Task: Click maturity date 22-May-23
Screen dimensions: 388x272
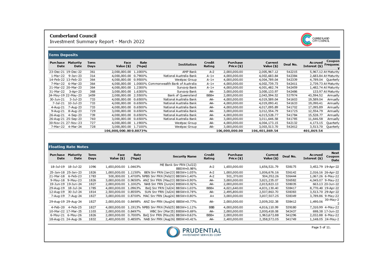Action: point(74,96)
